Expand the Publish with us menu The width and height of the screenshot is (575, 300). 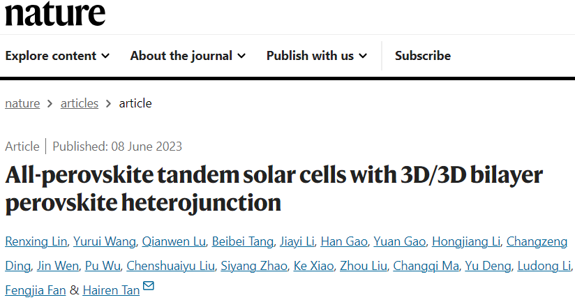[x=317, y=56]
